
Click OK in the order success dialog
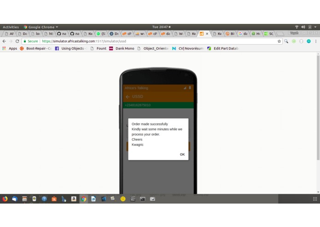[182, 154]
